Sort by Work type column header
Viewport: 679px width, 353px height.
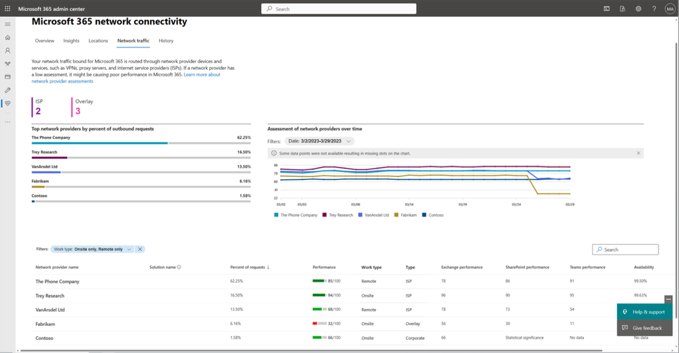pyautogui.click(x=372, y=267)
